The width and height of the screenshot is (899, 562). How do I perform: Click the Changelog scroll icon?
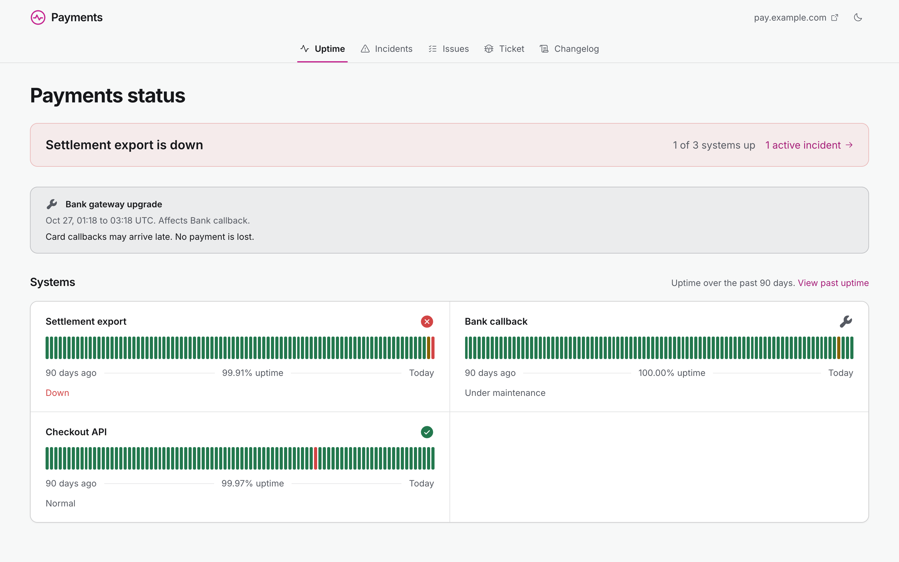(544, 49)
